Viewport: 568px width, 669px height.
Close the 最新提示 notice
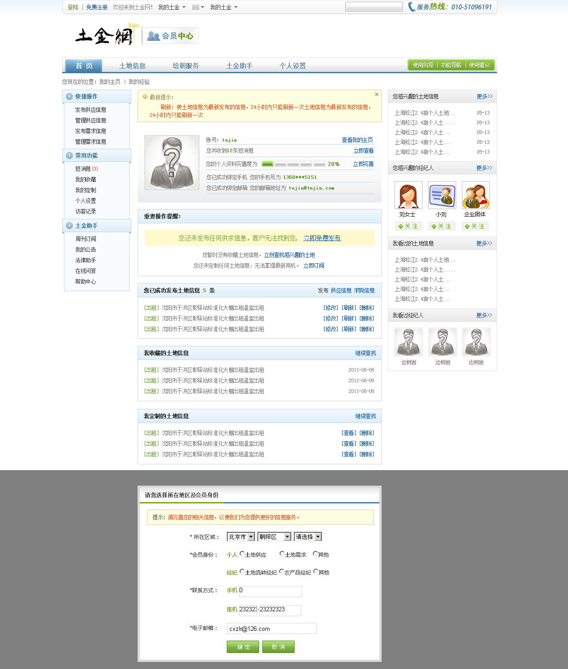pyautogui.click(x=377, y=94)
